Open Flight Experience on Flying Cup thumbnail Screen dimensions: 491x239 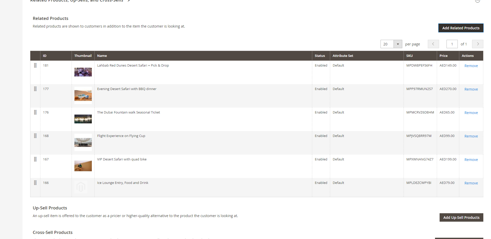pos(83,142)
